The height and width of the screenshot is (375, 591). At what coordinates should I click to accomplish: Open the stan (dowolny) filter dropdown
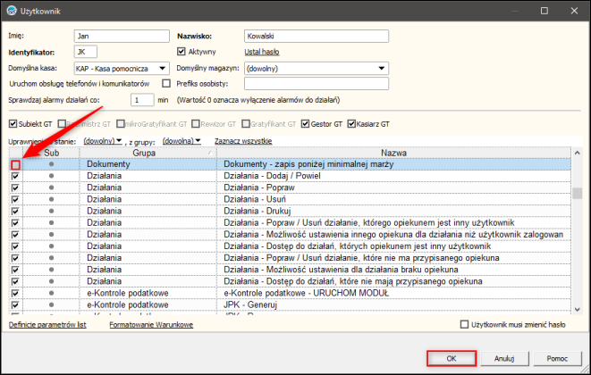(103, 141)
